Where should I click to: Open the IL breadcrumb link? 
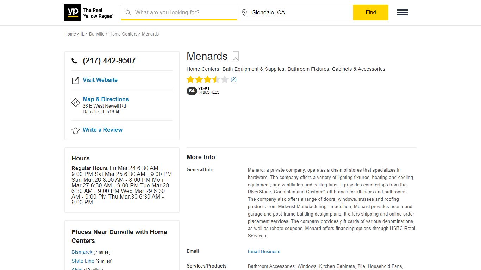82,34
